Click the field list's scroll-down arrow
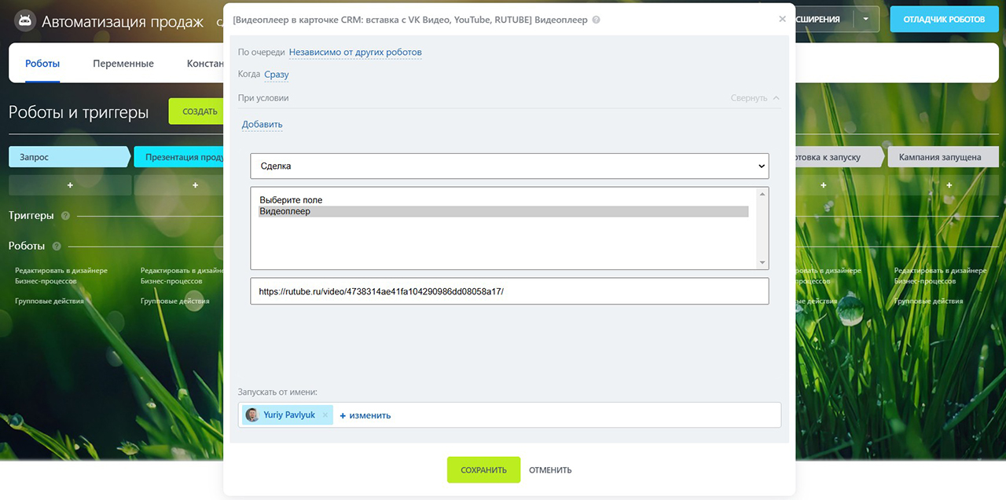The width and height of the screenshot is (1006, 500). 762,263
